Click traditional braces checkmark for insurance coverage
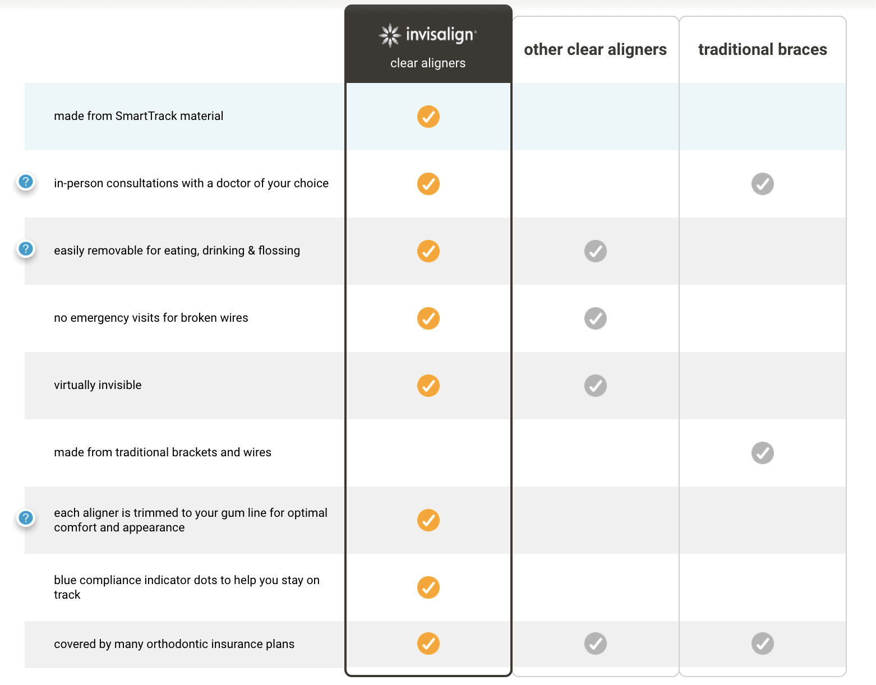Viewport: 876px width, 685px height. [763, 644]
